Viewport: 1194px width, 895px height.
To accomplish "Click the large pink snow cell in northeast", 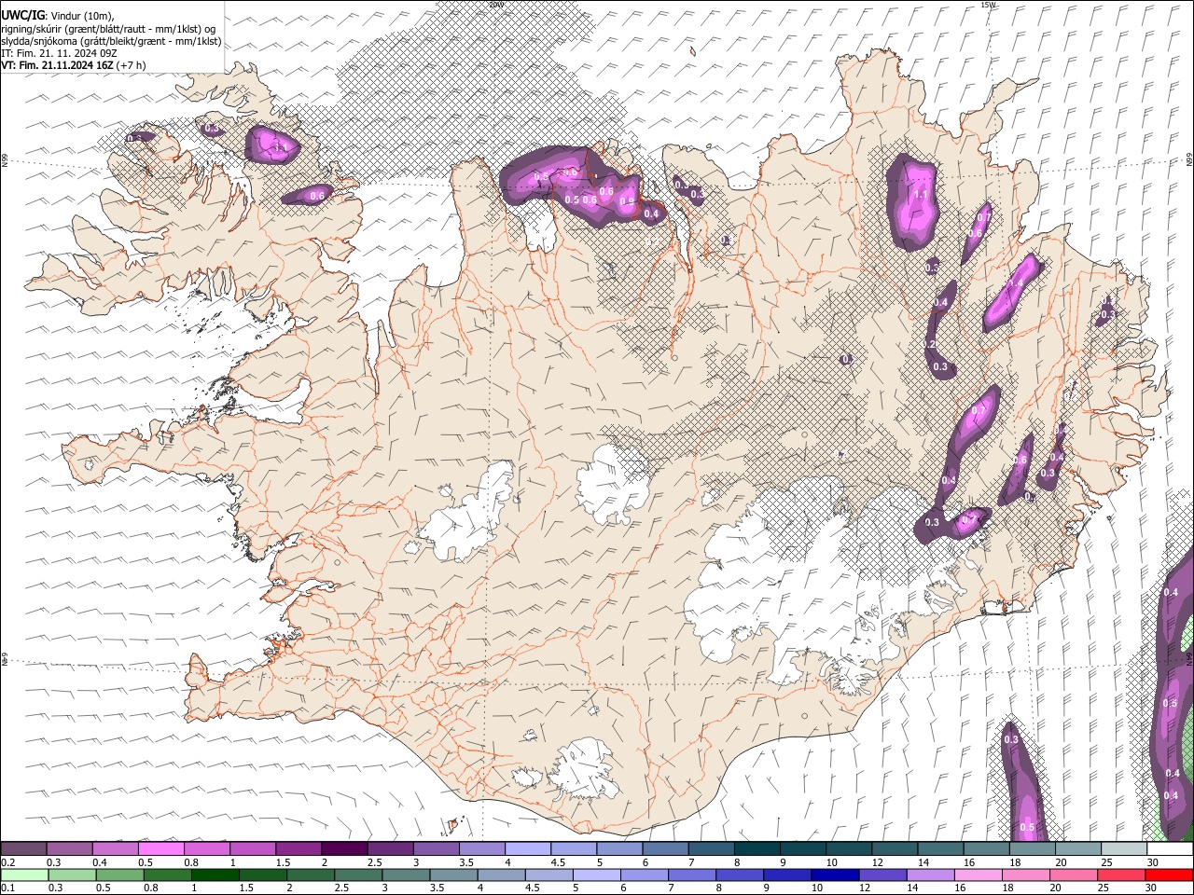I will (913, 200).
